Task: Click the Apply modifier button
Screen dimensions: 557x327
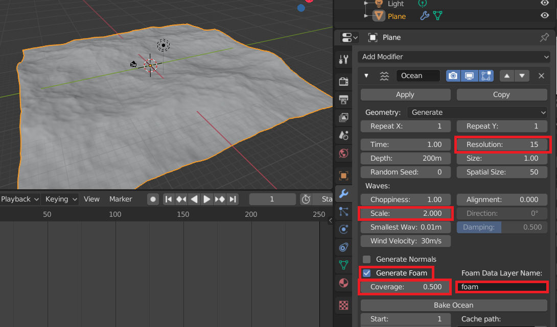Action: point(405,95)
